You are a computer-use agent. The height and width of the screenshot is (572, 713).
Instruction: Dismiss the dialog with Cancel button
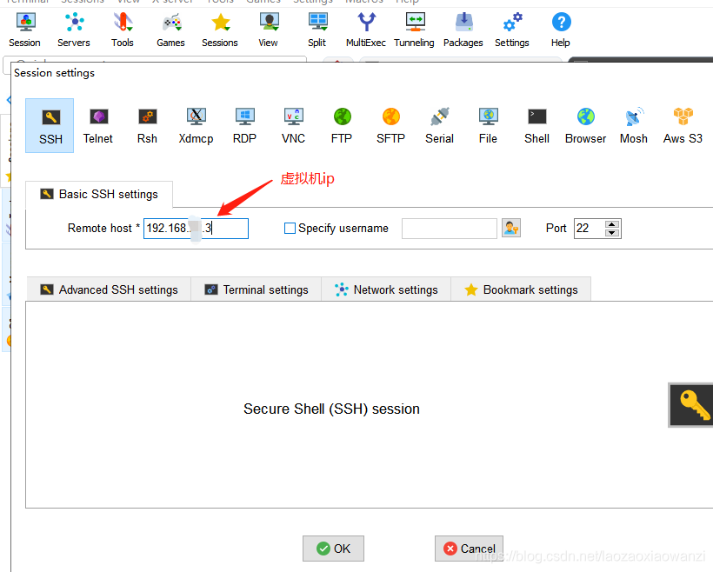pyautogui.click(x=469, y=549)
